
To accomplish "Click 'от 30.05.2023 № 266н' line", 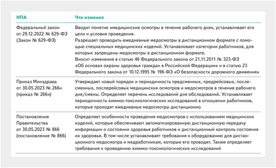I will tap(39, 88).
